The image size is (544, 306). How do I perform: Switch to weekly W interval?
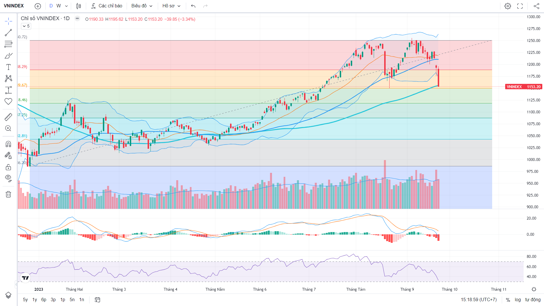click(x=59, y=6)
